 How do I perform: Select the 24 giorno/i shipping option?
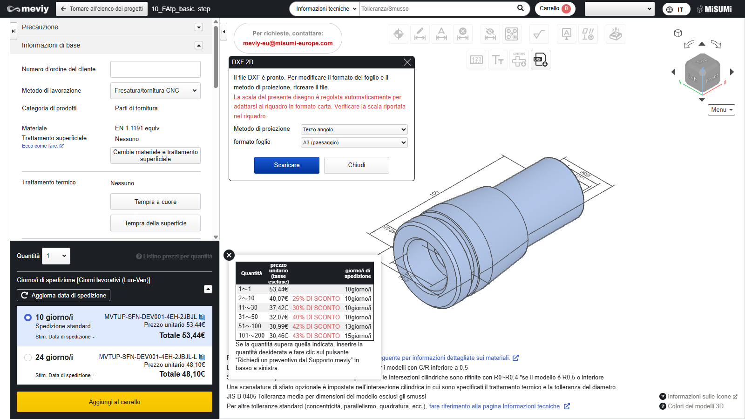28,358
